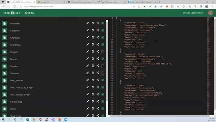Reload the page with refresh button

(x=15, y=6)
